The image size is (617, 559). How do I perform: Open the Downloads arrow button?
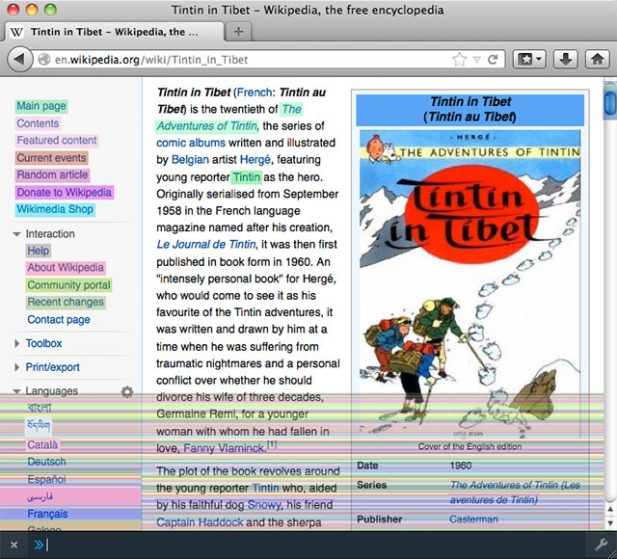click(565, 59)
